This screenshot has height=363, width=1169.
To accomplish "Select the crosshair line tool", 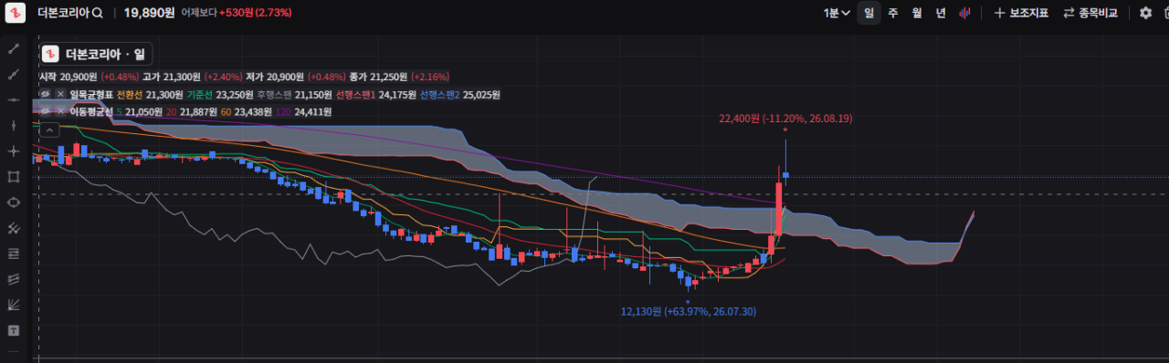I will point(13,150).
